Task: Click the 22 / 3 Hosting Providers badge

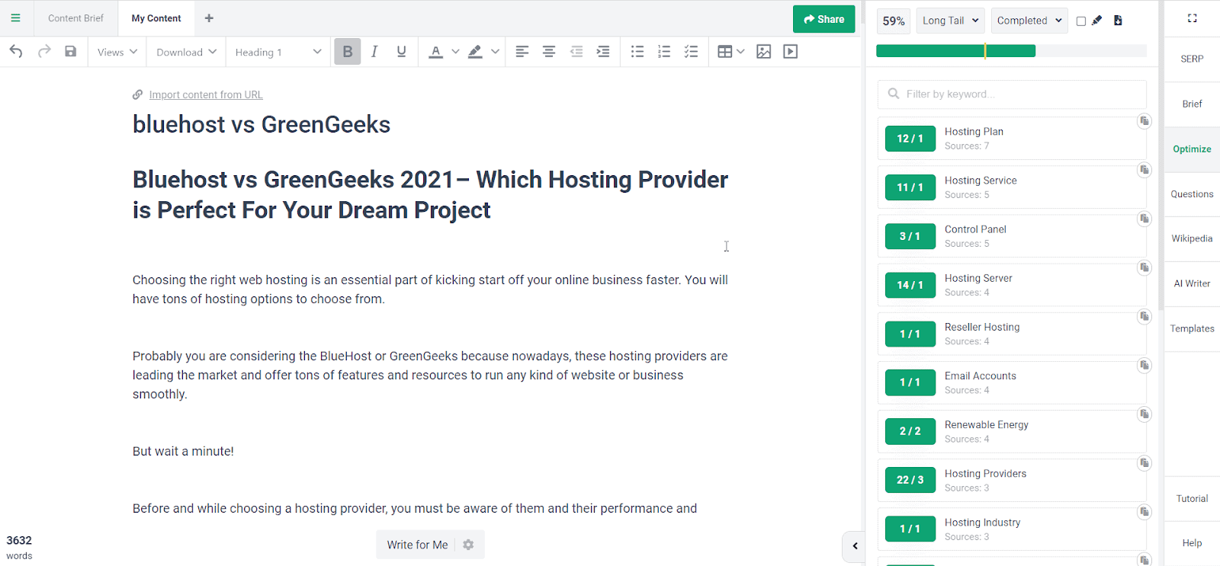Action: click(x=910, y=480)
